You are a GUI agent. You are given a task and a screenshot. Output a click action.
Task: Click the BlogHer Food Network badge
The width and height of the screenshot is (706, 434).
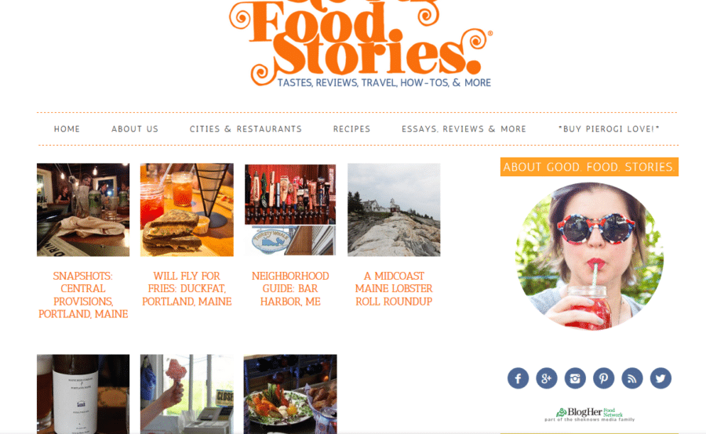click(x=589, y=414)
